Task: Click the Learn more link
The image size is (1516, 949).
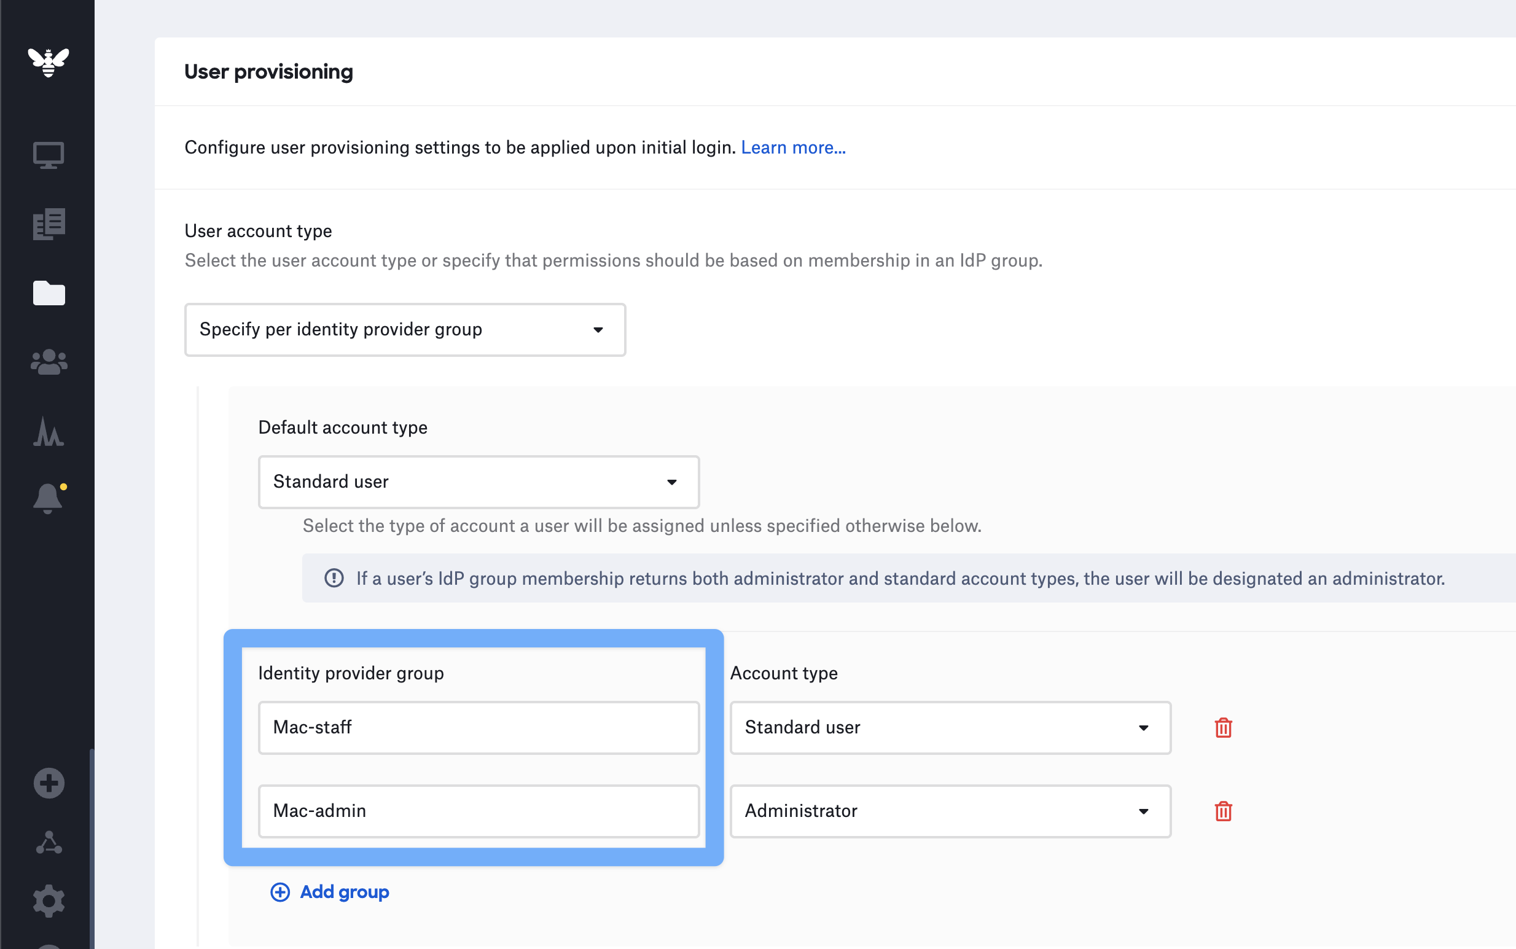Action: click(793, 147)
